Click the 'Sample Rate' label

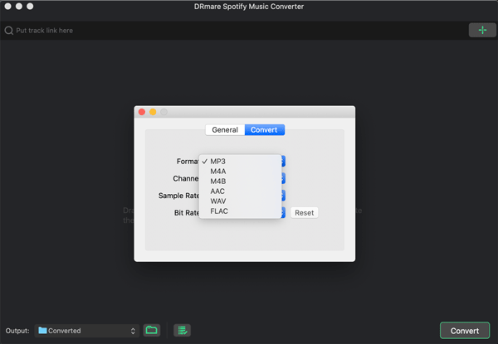point(178,196)
